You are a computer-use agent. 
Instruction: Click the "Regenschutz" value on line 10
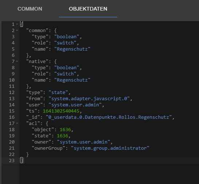[x=72, y=80]
